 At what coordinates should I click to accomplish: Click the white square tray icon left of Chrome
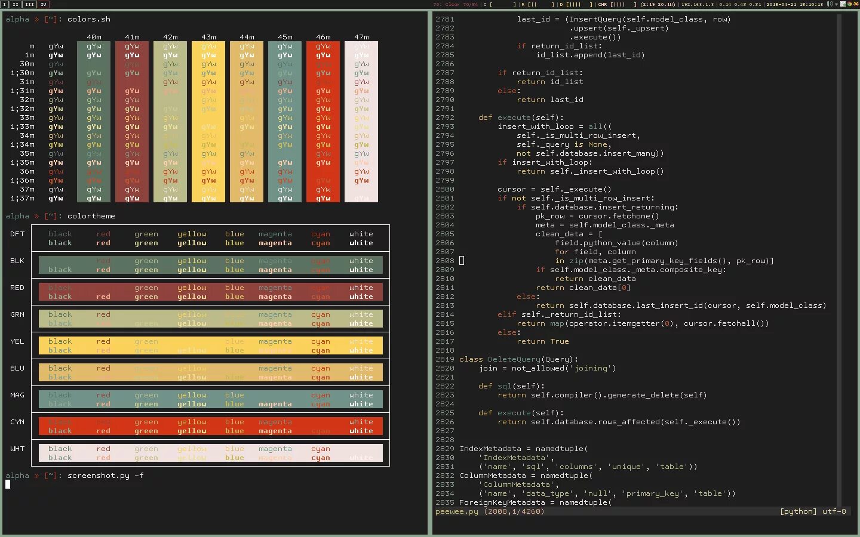coord(843,4)
